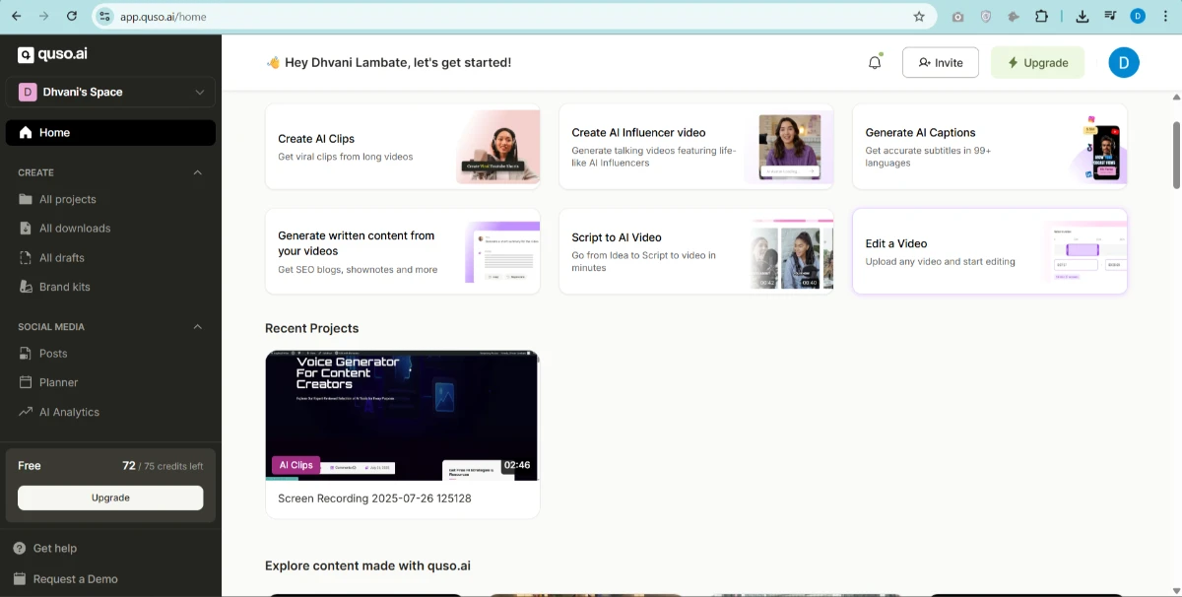Collapse the CREATE section chevron

(198, 172)
